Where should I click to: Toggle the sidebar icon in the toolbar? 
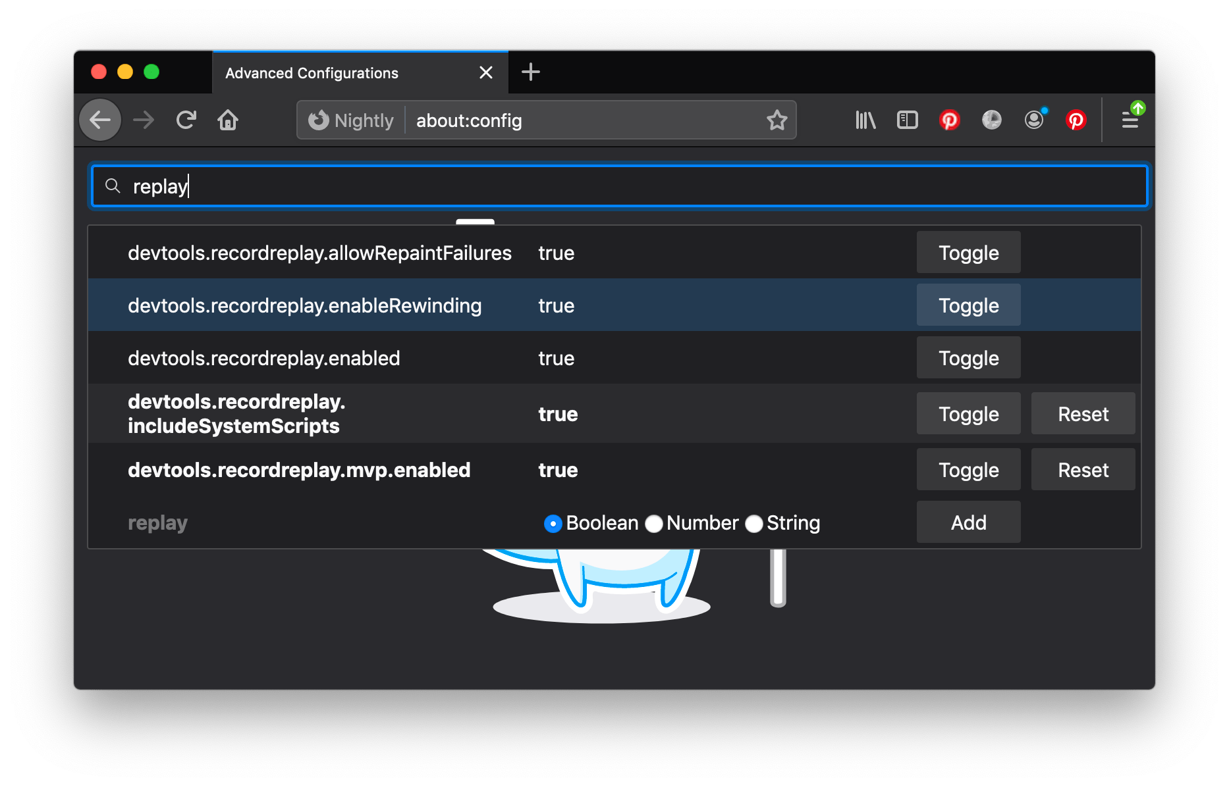point(907,120)
